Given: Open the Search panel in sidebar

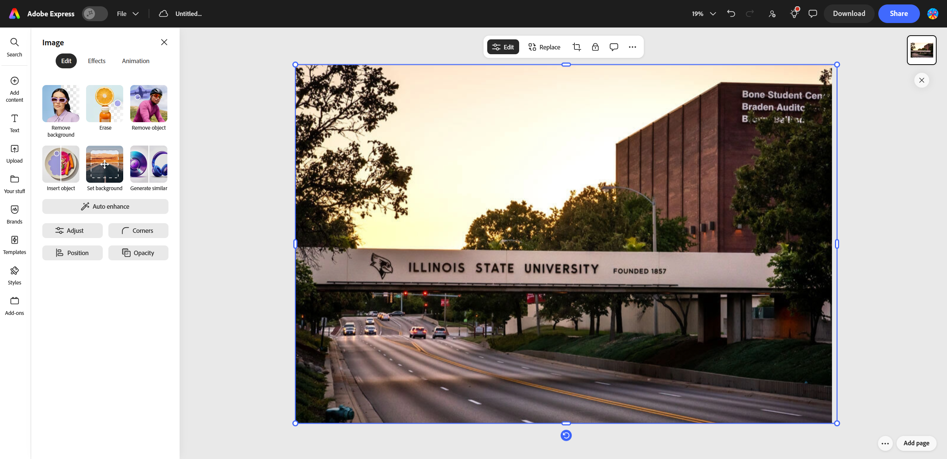Looking at the screenshot, I should (x=14, y=47).
